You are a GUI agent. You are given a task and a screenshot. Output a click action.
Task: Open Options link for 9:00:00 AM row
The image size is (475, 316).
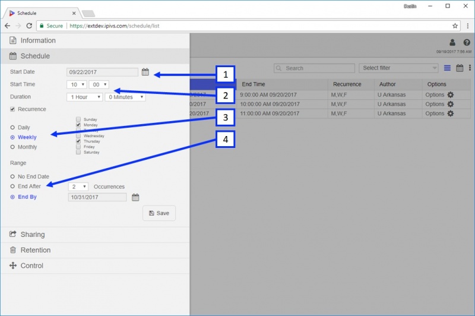[x=435, y=95]
